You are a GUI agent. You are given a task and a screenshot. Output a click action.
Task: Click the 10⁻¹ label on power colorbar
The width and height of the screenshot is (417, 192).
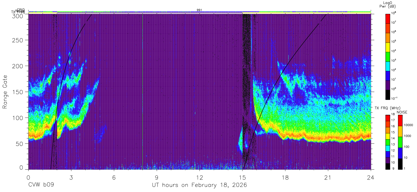pyautogui.click(x=395, y=98)
